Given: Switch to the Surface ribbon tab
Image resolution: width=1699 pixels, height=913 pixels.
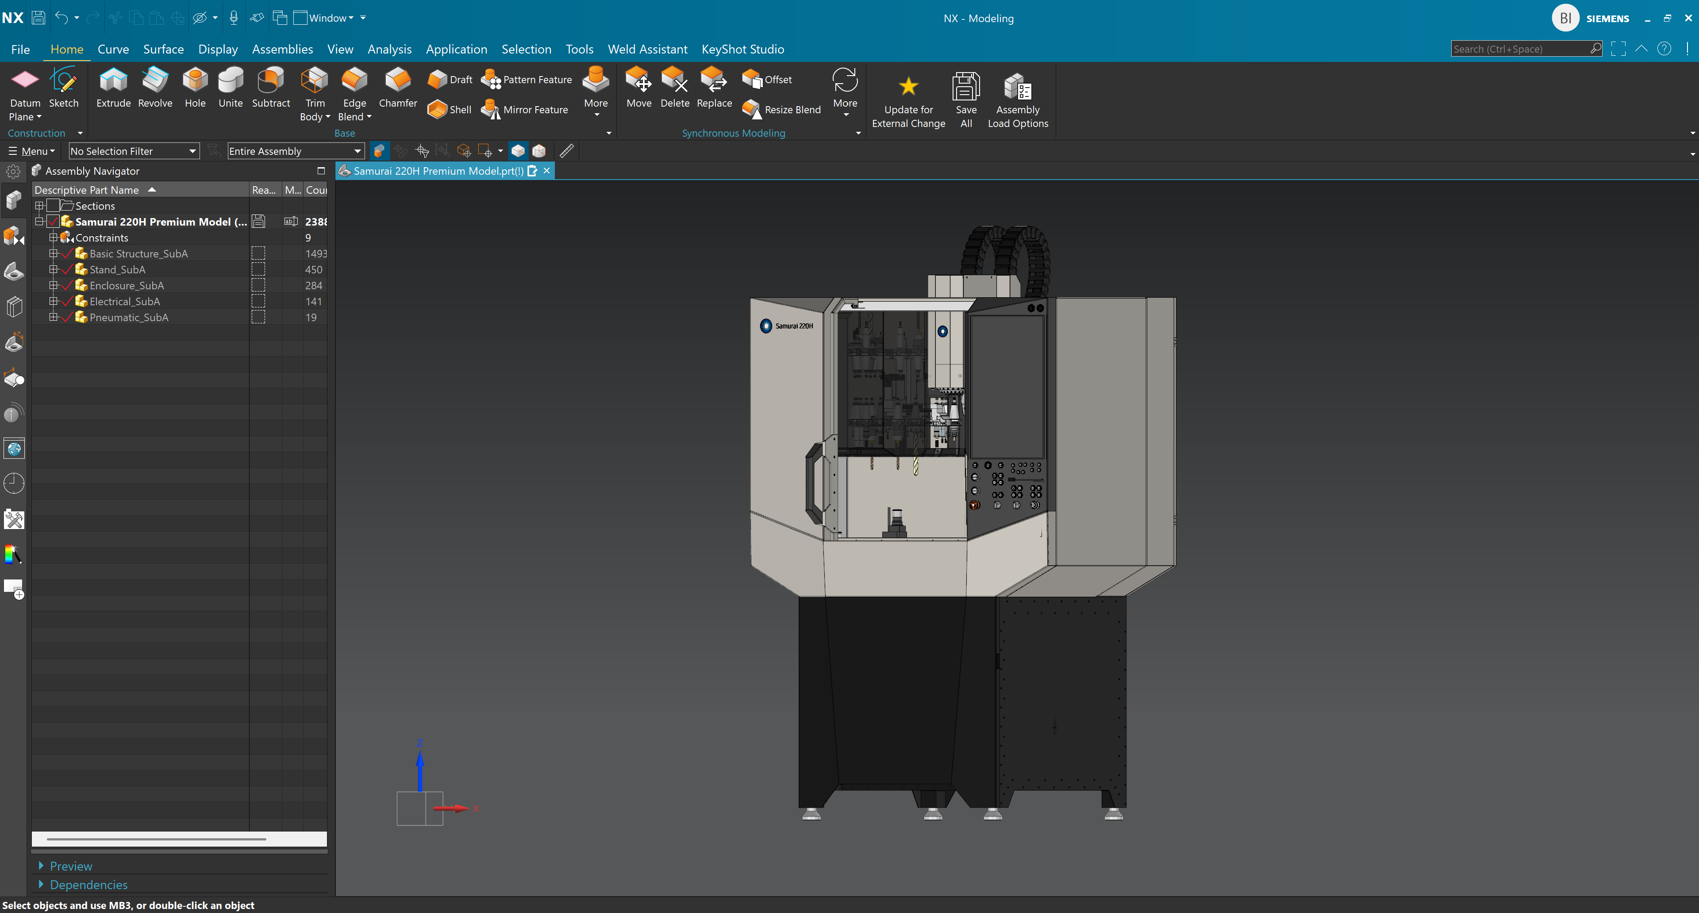Looking at the screenshot, I should click(163, 49).
